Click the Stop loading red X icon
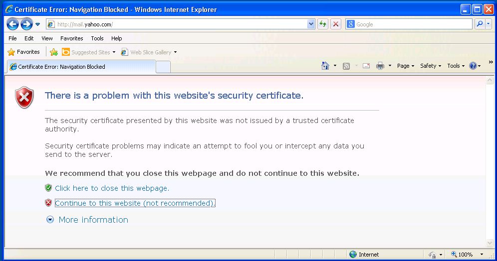 tap(336, 24)
